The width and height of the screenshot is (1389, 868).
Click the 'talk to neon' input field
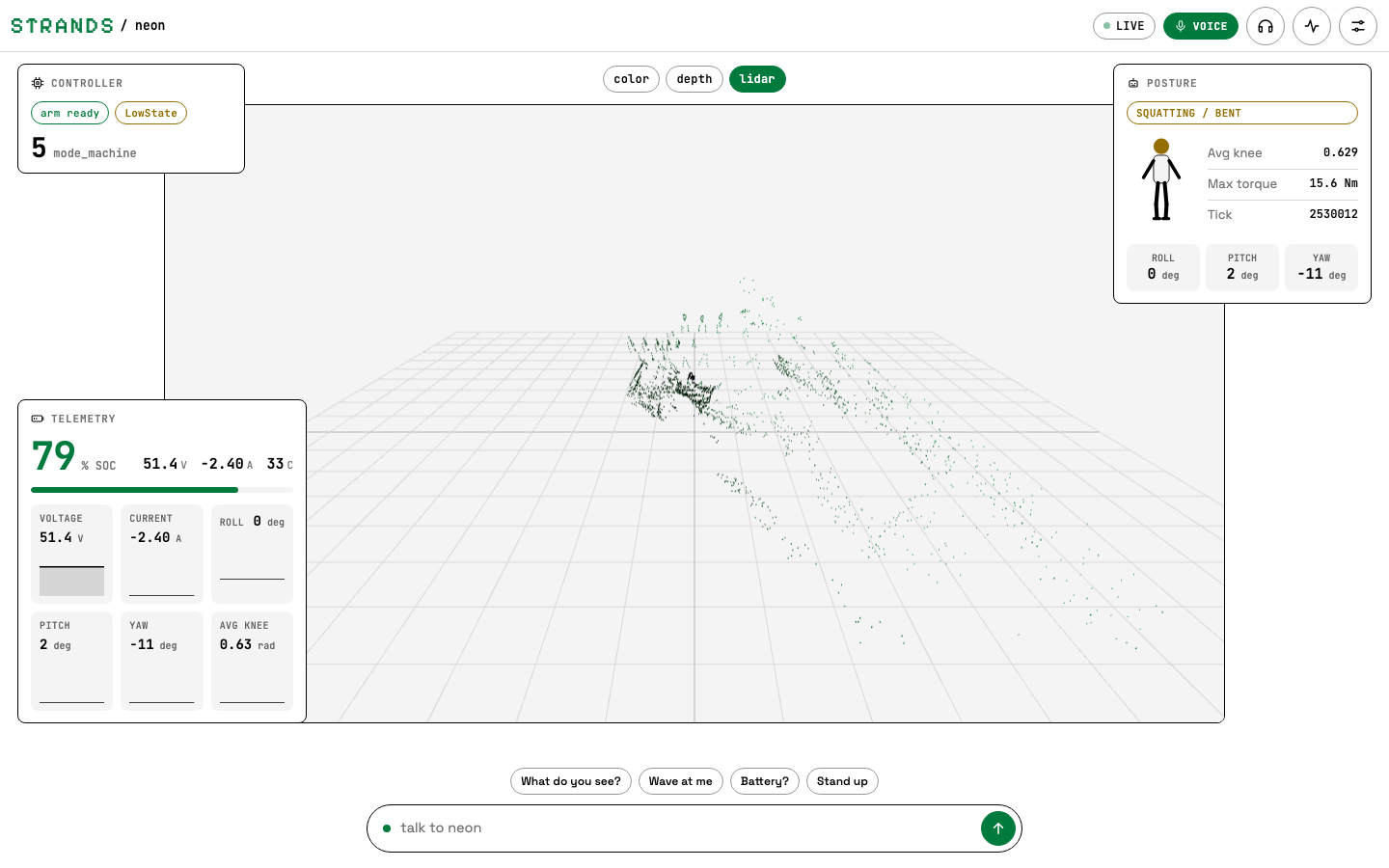685,828
